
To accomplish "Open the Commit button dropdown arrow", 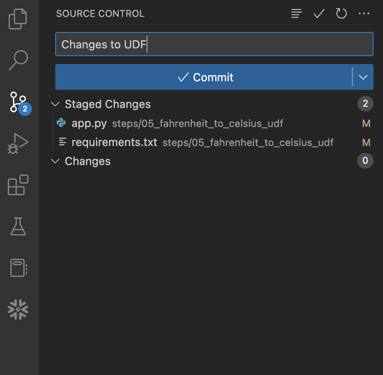I will click(x=363, y=77).
